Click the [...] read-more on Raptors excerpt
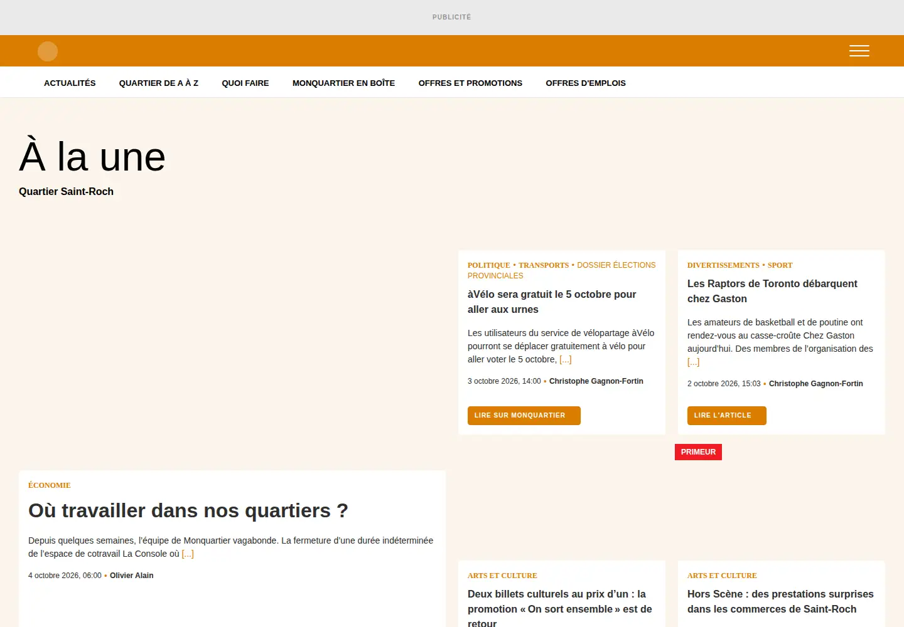This screenshot has height=627, width=904. tap(693, 362)
